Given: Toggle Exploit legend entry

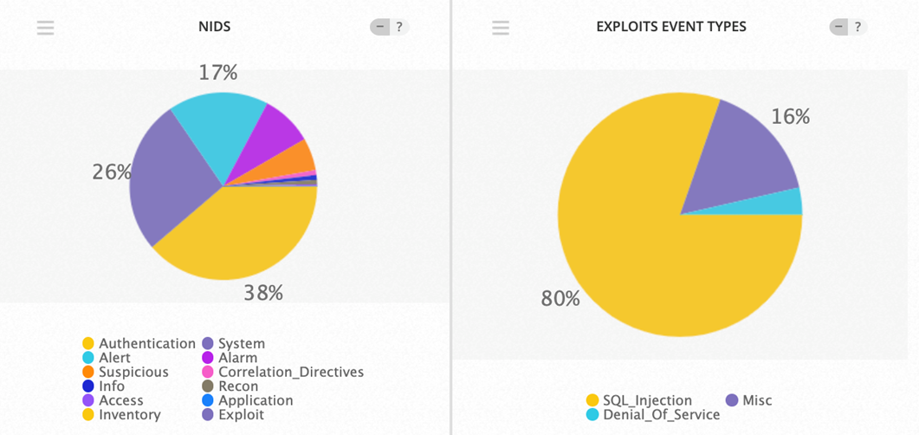Looking at the screenshot, I should tap(233, 415).
